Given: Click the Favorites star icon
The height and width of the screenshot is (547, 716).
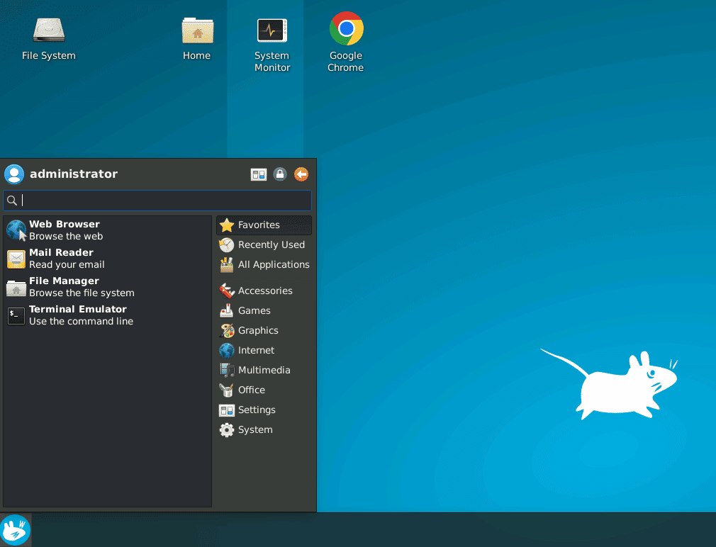Looking at the screenshot, I should 226,225.
